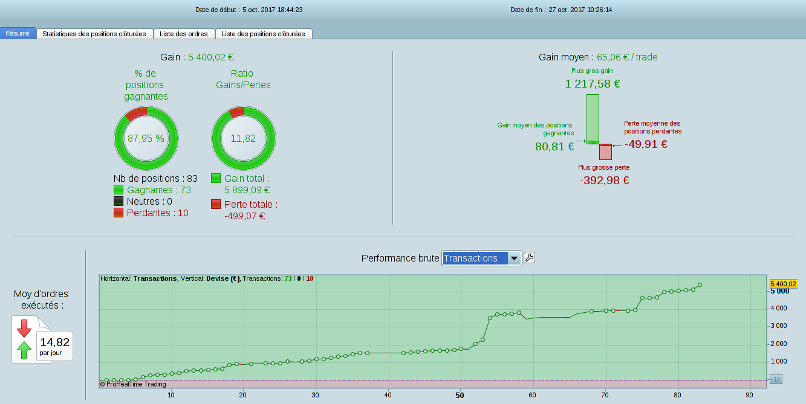Click the red biggest loss bar
The width and height of the screenshot is (806, 404).
tap(605, 152)
